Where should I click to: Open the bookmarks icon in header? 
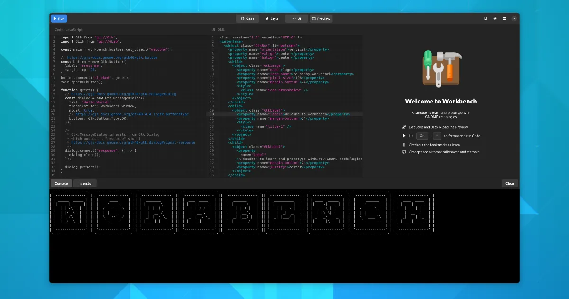click(x=486, y=19)
